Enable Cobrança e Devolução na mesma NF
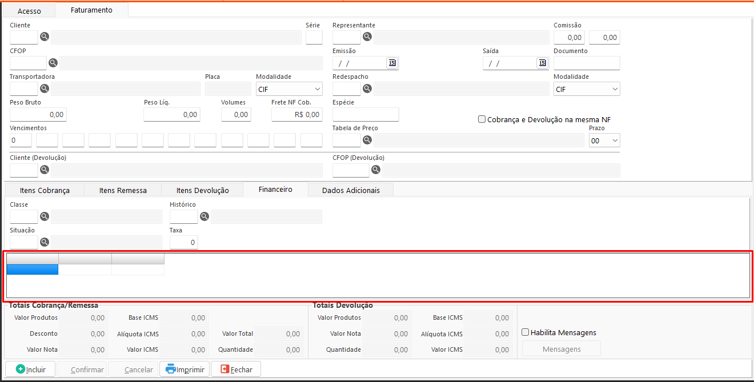This screenshot has width=754, height=382. (482, 119)
